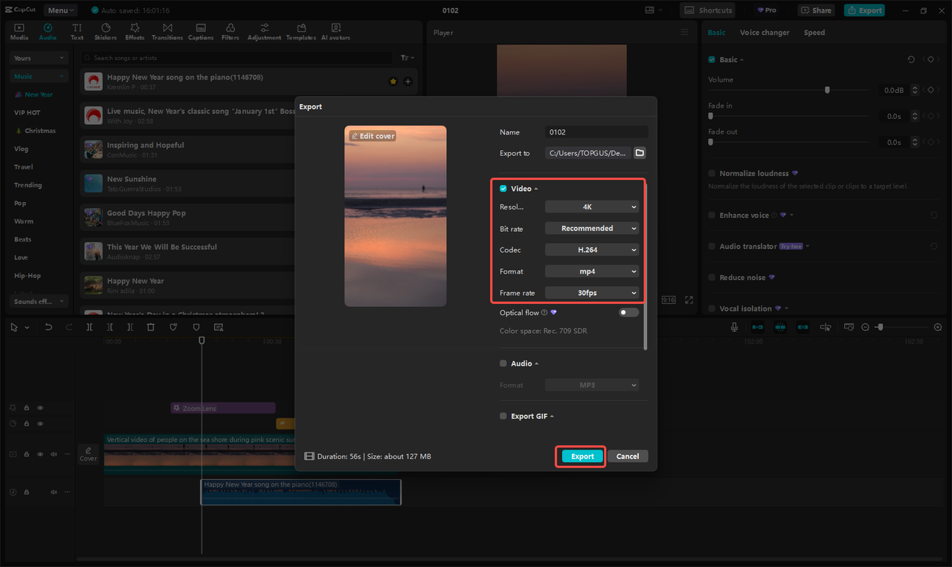The width and height of the screenshot is (952, 567).
Task: Check the Export GIF checkbox
Action: (504, 416)
